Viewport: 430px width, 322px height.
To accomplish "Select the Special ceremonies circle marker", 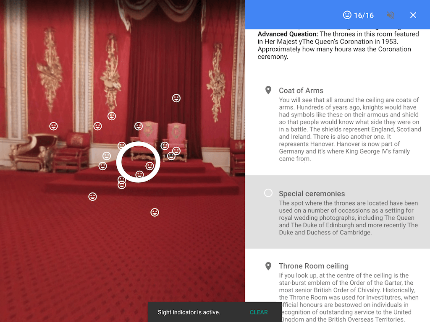I will click(268, 193).
